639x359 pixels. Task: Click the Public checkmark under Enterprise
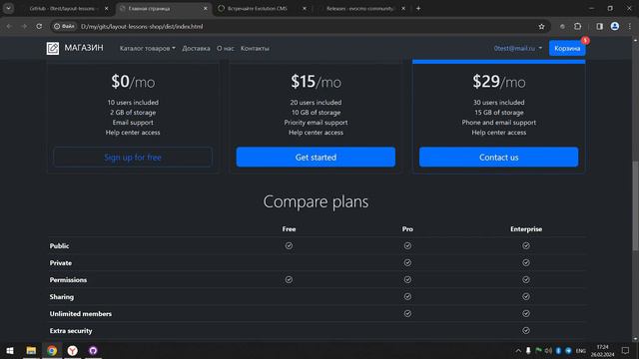tap(526, 245)
